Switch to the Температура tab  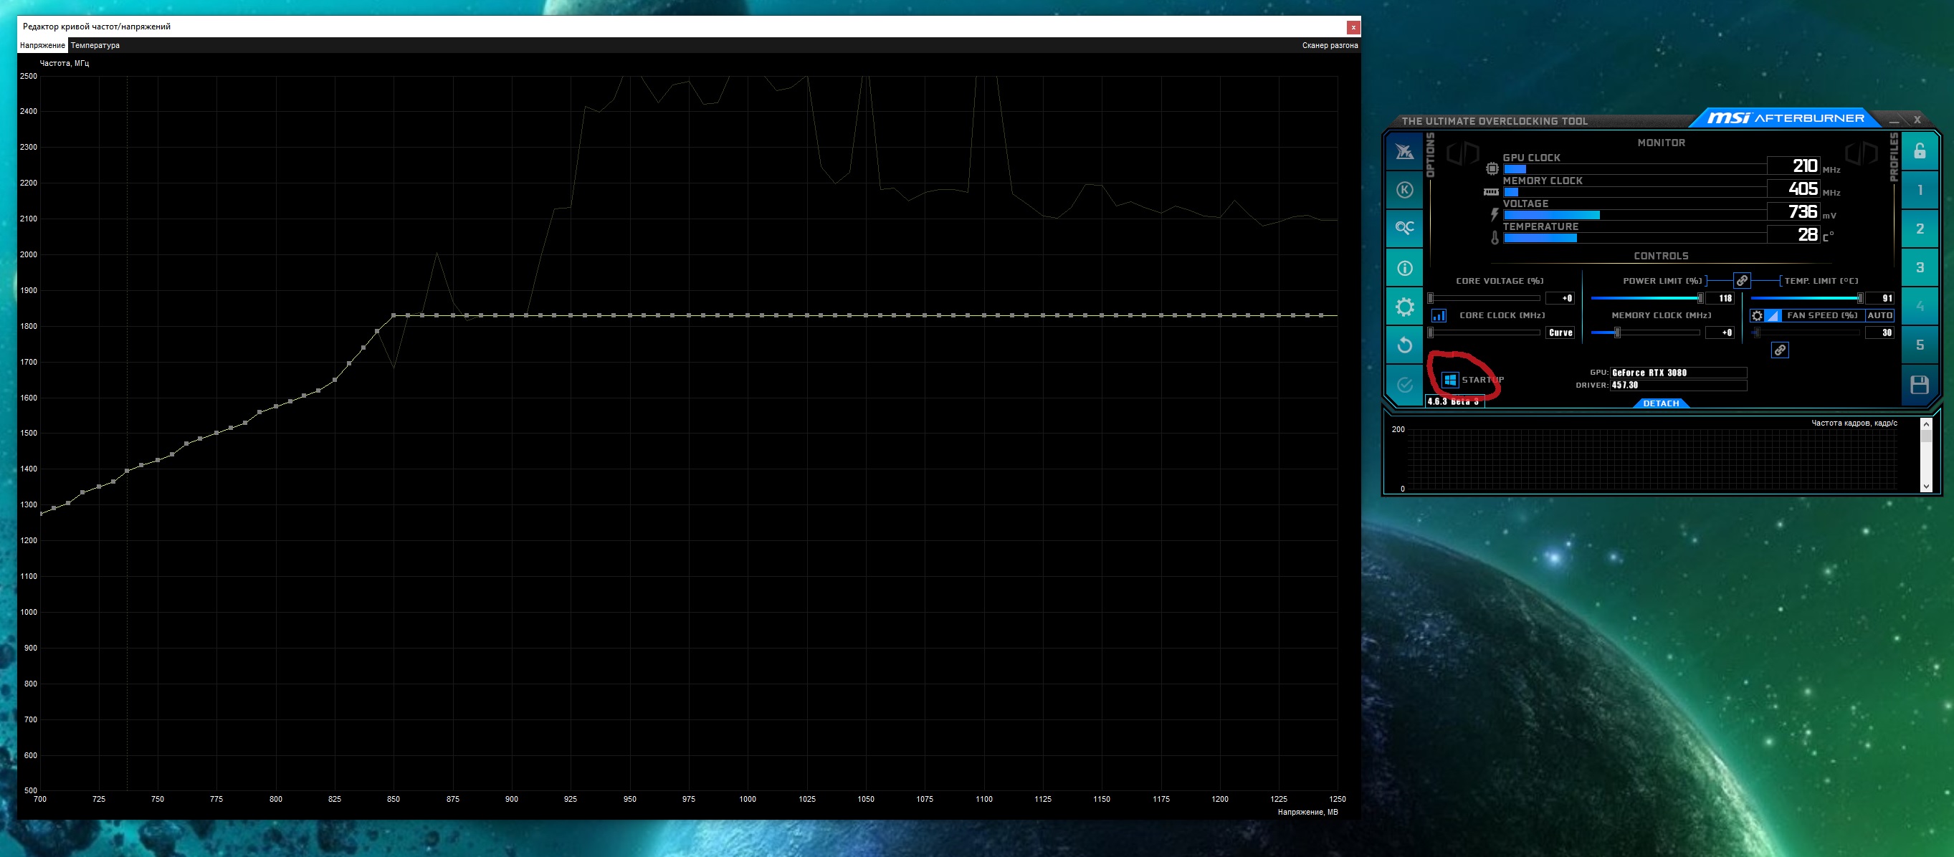(95, 46)
